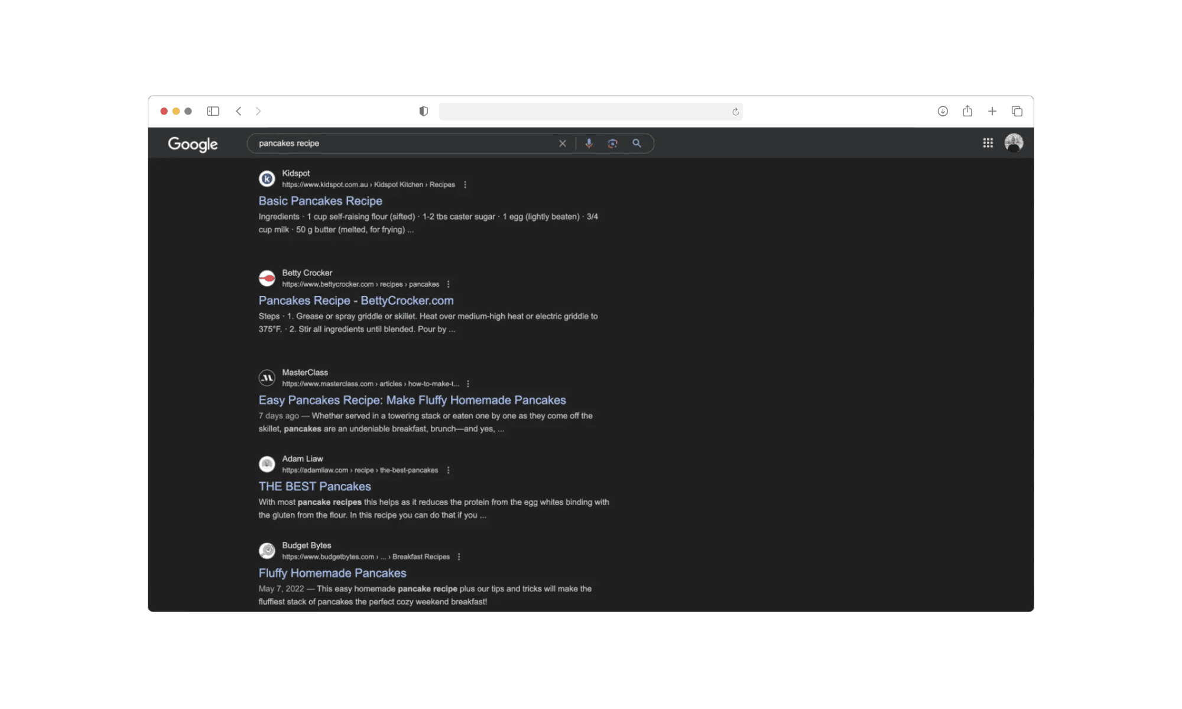Open Pancakes Recipe - BettyCrocker.com link

[x=356, y=301]
